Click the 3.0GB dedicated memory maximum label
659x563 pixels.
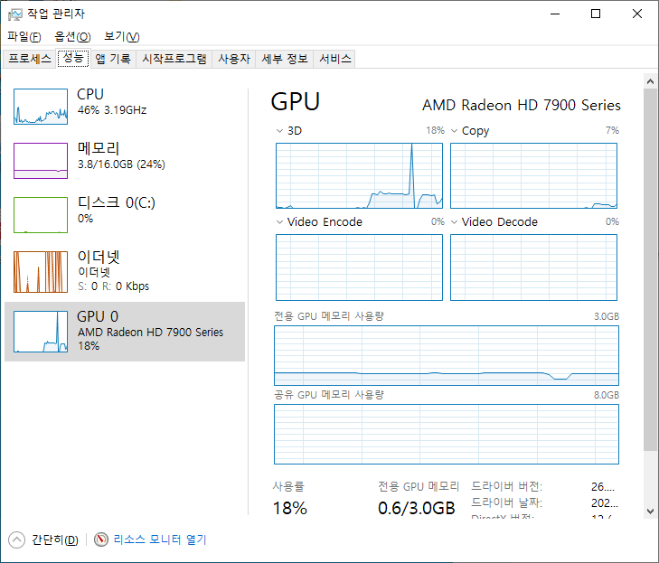[x=607, y=316]
